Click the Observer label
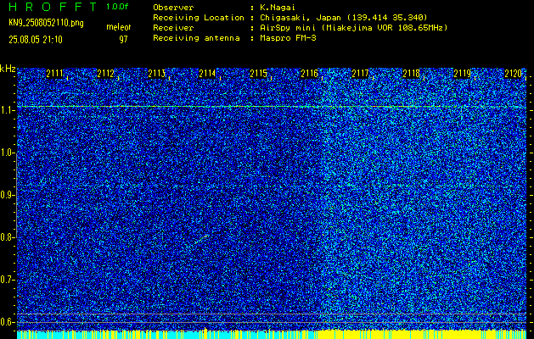The width and height of the screenshot is (534, 339). click(x=173, y=7)
